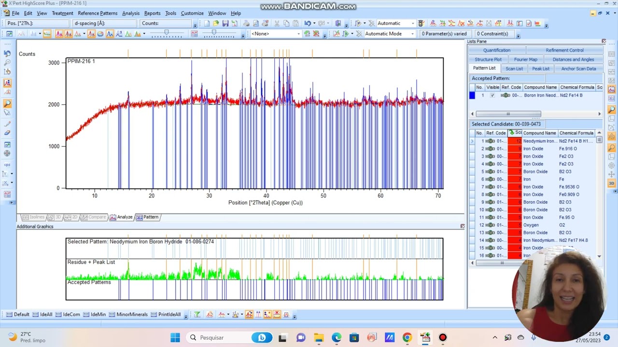The height and width of the screenshot is (347, 618).
Task: Click the blue single-pattern display icon
Action: [x=110, y=34]
